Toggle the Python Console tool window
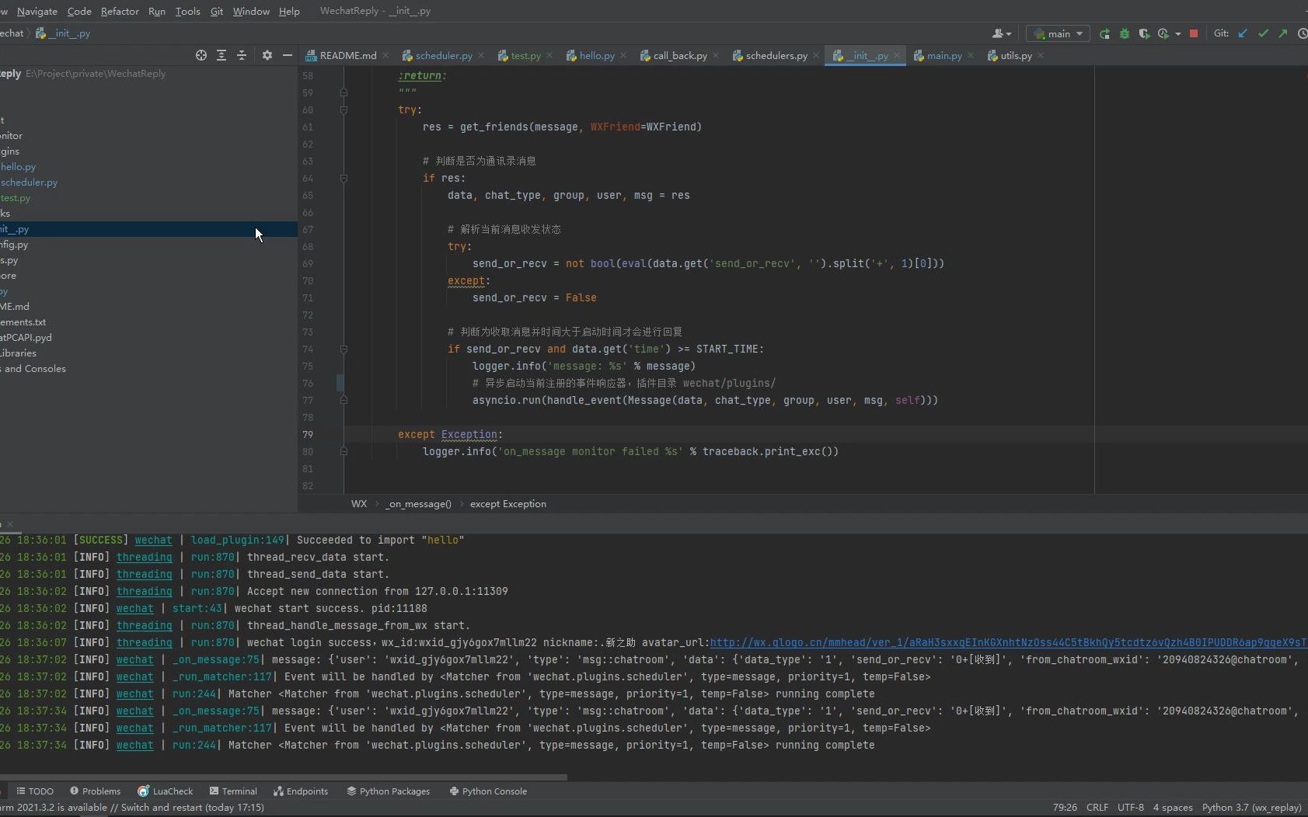This screenshot has height=817, width=1308. 488,791
